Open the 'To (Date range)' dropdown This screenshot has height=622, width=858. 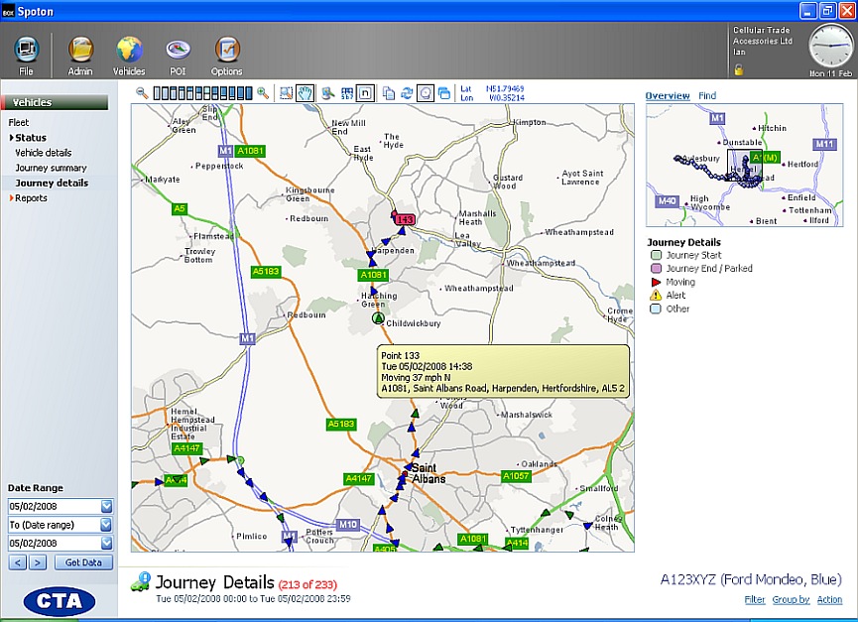[107, 525]
